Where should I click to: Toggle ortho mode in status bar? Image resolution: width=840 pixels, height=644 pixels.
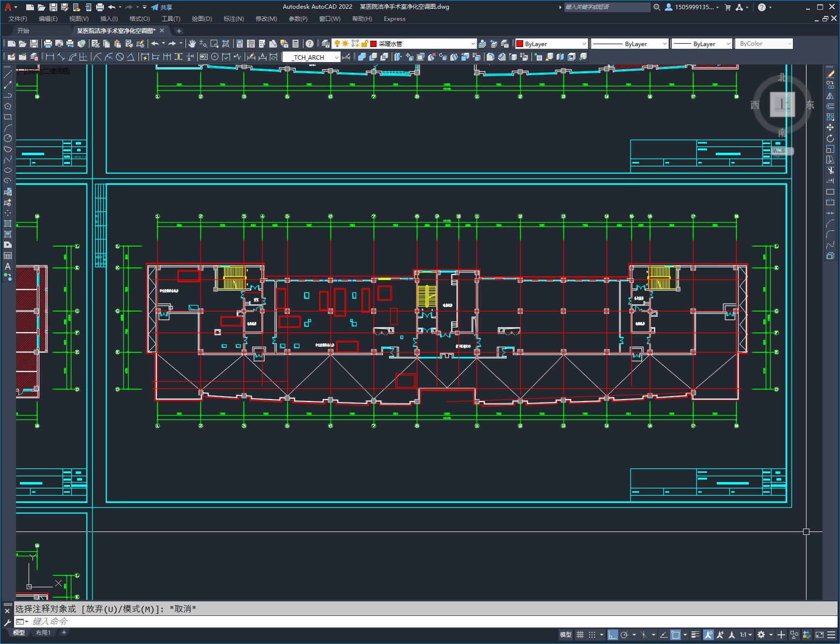click(612, 634)
